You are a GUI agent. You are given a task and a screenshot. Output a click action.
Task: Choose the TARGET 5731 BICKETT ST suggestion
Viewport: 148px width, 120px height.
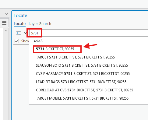coord(75,57)
